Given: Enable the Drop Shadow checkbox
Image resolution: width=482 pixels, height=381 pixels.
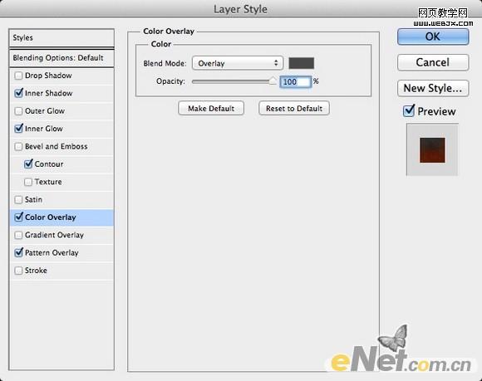Looking at the screenshot, I should (x=18, y=76).
